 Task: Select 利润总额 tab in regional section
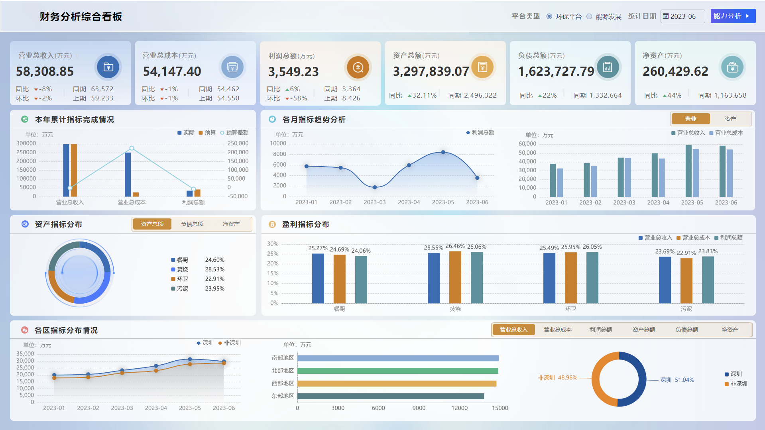[x=600, y=330]
